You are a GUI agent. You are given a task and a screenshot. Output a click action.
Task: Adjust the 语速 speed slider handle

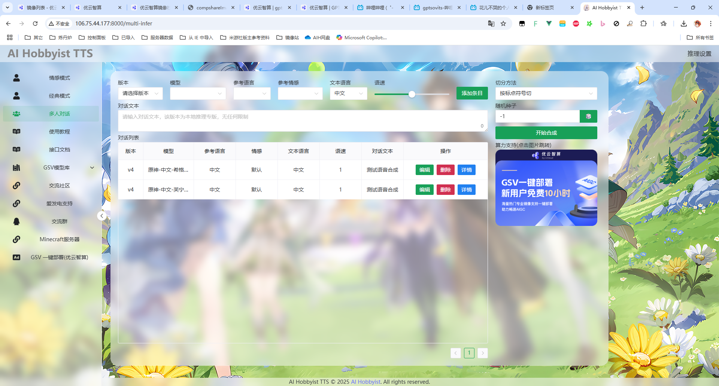[x=412, y=94]
